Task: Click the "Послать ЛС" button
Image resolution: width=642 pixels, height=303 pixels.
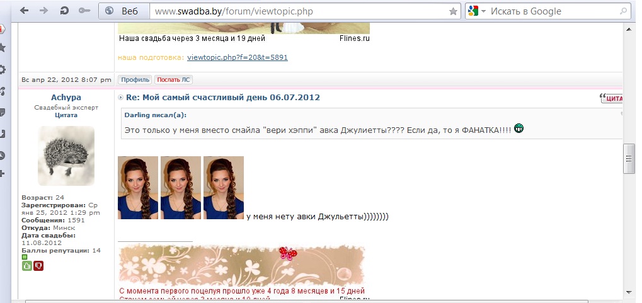Action: pyautogui.click(x=173, y=79)
